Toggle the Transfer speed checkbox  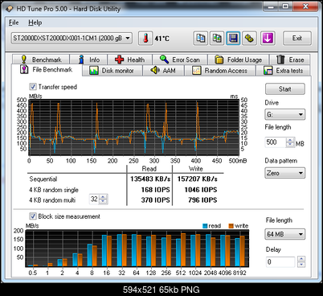coord(33,87)
